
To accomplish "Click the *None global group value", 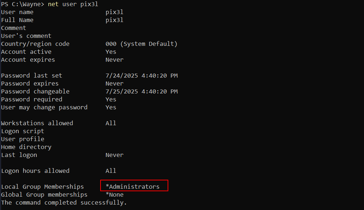I will coord(115,195).
